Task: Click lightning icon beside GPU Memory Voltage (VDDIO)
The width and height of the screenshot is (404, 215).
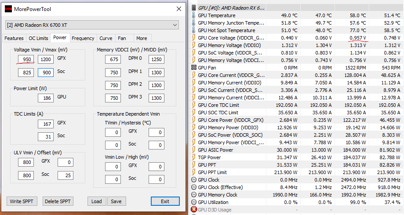Action: click(194, 45)
